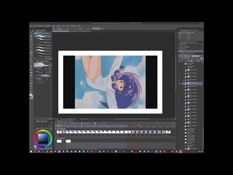Open Task View from the taskbar

39,152
